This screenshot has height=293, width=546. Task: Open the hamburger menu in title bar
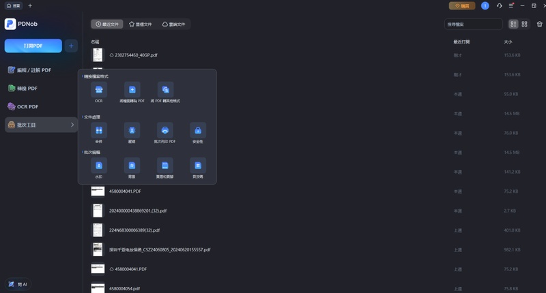[511, 5]
